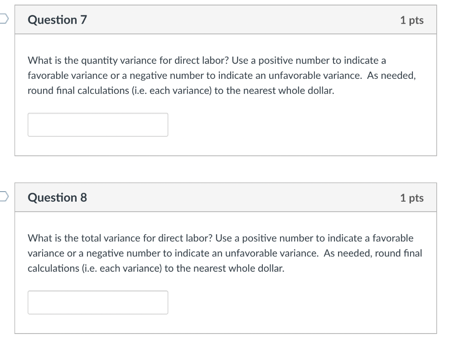Select the empty answer field under Question 7
Image resolution: width=464 pixels, height=348 pixels.
(98, 124)
